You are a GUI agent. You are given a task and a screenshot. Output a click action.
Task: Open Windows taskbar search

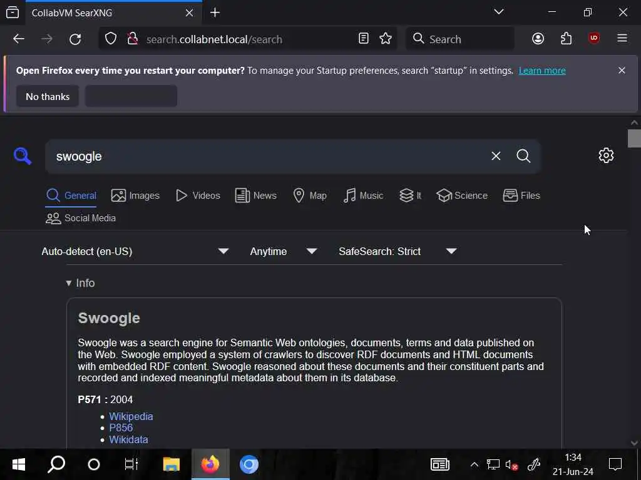56,464
